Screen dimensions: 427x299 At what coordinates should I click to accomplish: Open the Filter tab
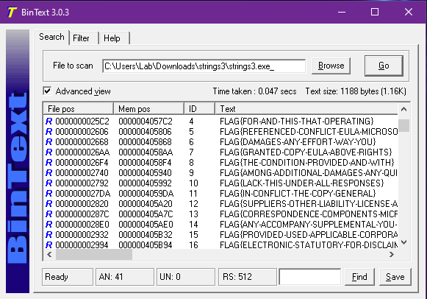[x=83, y=38]
